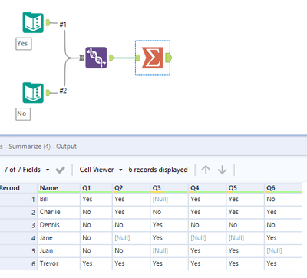Click the No annotation label
Image resolution: width=307 pixels, height=278 pixels.
click(23, 114)
